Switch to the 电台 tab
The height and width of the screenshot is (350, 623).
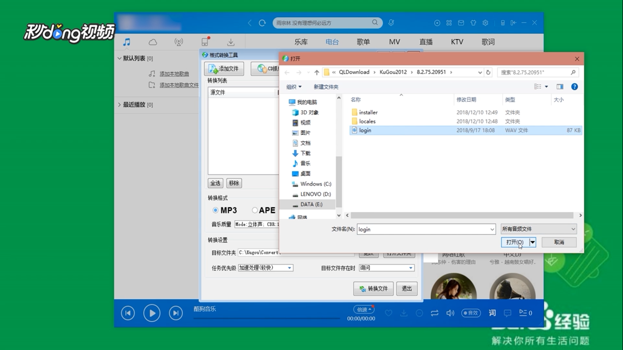(332, 42)
